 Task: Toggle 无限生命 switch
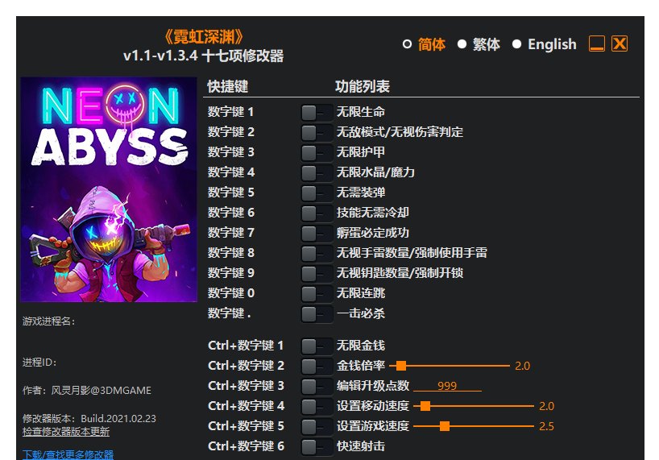(317, 112)
